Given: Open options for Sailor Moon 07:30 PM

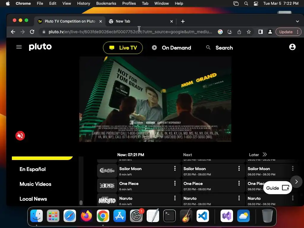Looking at the screenshot, I should 239,168.
